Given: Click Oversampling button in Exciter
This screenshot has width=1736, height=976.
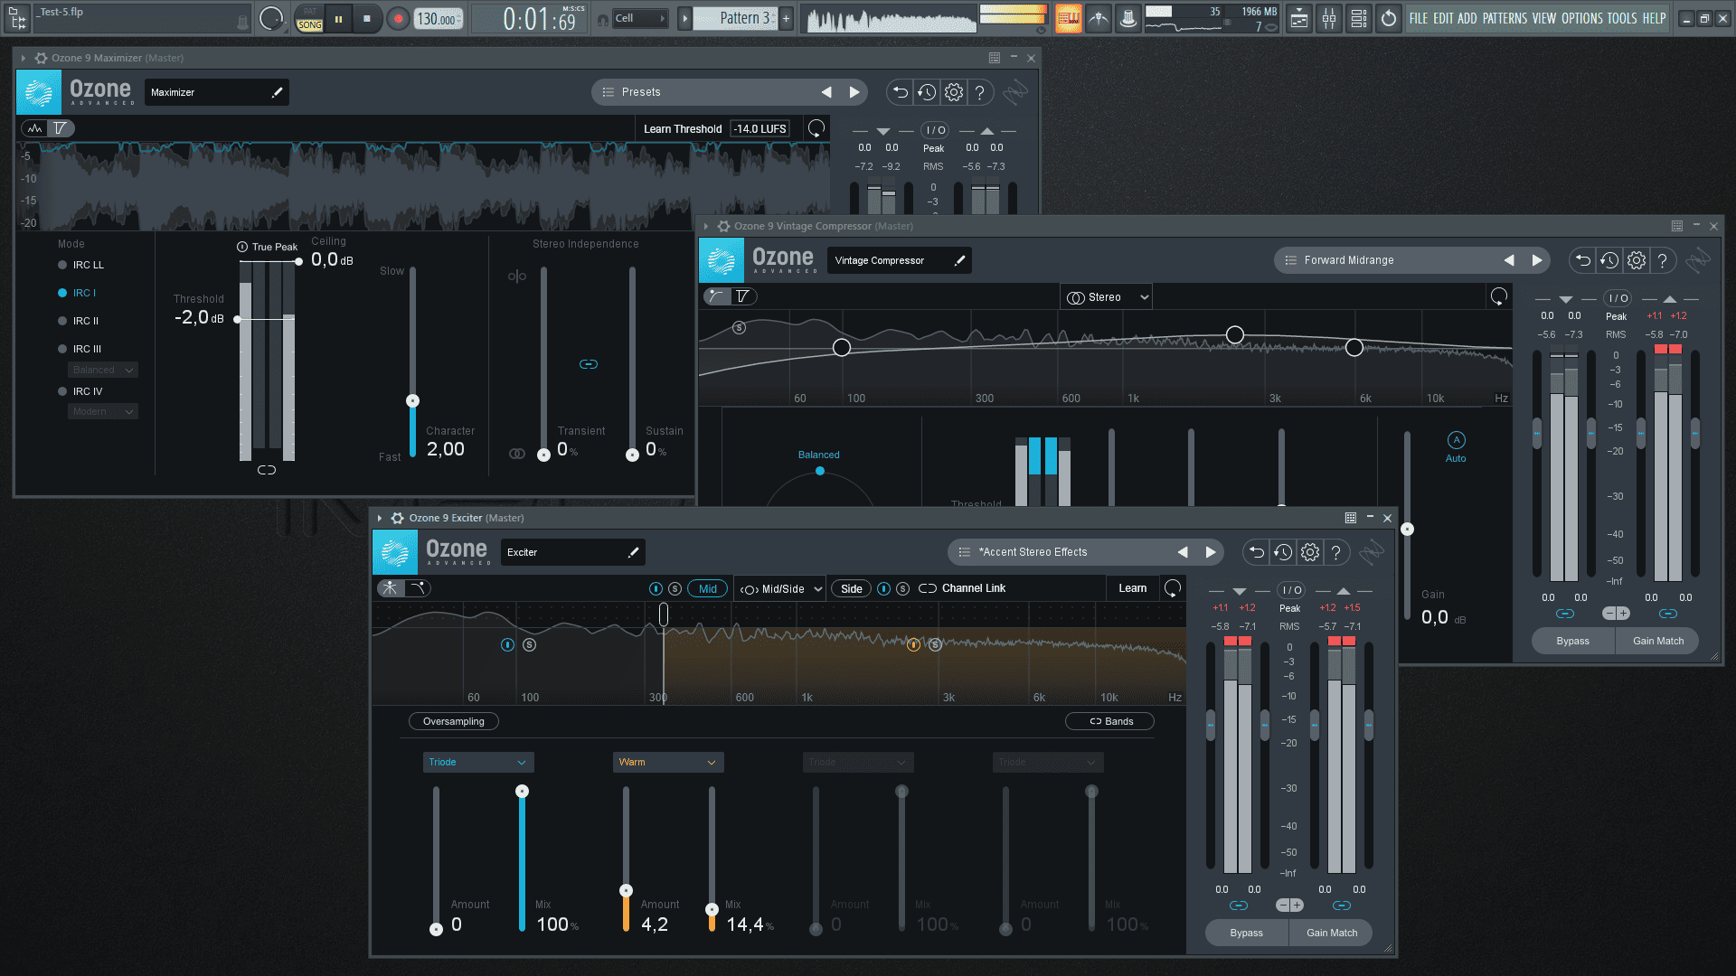Looking at the screenshot, I should coord(454,721).
